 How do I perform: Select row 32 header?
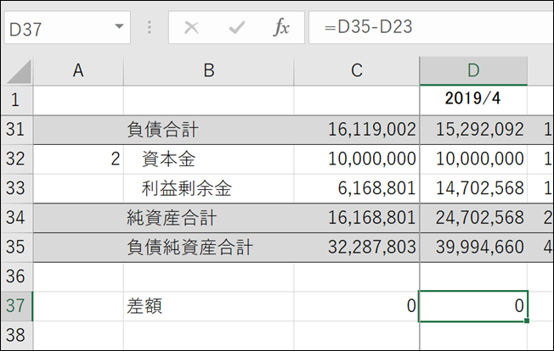17,159
